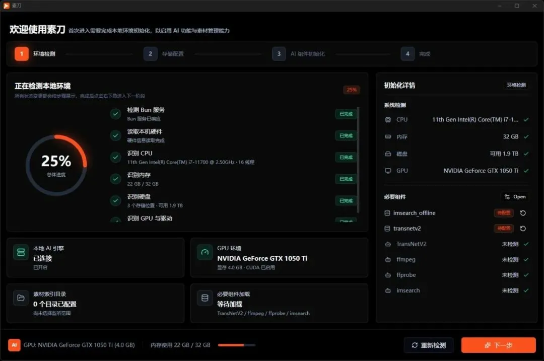Viewport: 544px width, 361px height.
Task: Click the NVIDIA GeForce GTX 1050 Ti value in 系统检测
Action: click(x=481, y=171)
